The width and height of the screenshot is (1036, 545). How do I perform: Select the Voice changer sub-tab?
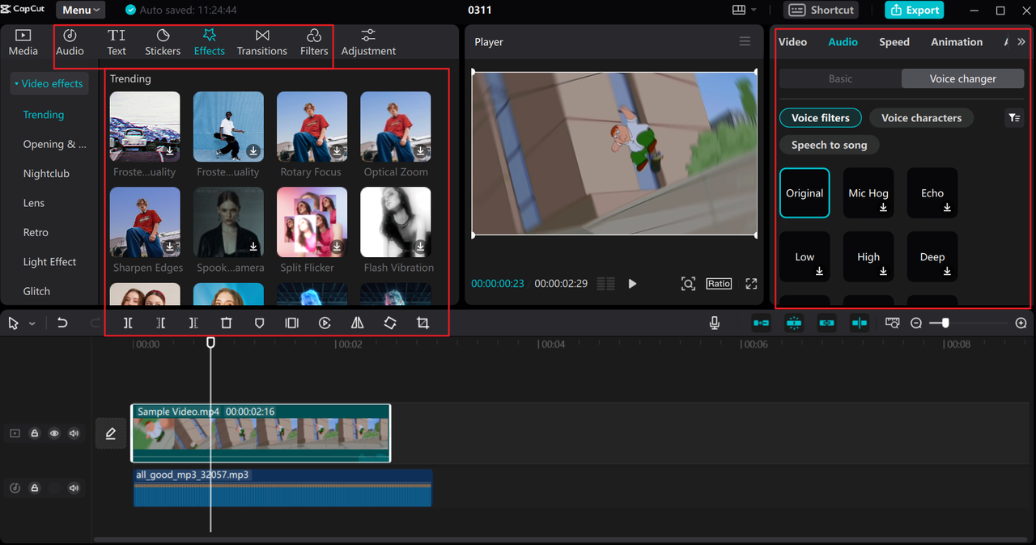[963, 78]
